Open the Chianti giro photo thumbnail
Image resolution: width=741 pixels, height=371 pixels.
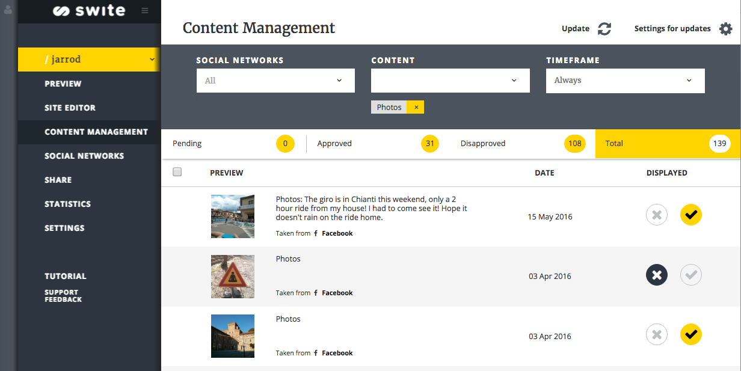point(233,216)
